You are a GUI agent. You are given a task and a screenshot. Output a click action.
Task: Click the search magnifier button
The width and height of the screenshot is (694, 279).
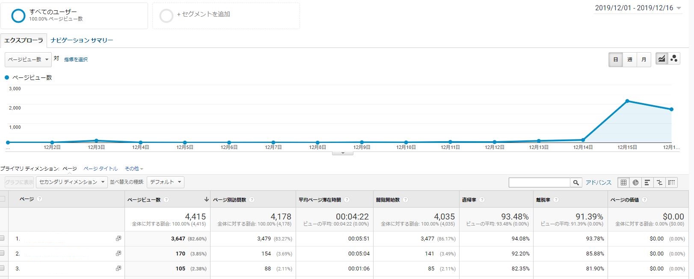pyautogui.click(x=576, y=183)
